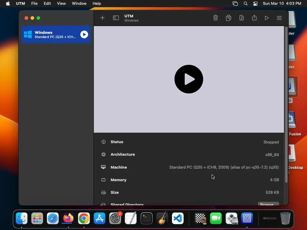Launch Visual Studio Code from Dock

pyautogui.click(x=178, y=218)
